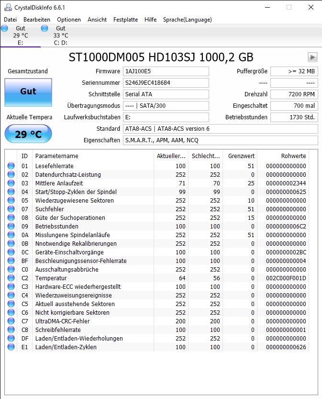322x399 pixels.
Task: Click the Schlecht... column header
Action: 206,156
